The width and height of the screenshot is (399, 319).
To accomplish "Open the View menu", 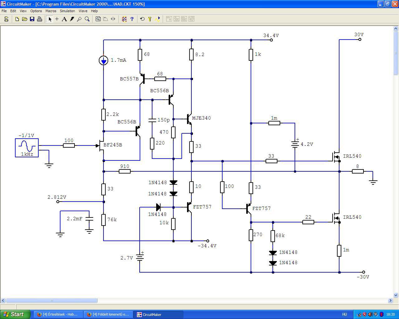I will [23, 11].
